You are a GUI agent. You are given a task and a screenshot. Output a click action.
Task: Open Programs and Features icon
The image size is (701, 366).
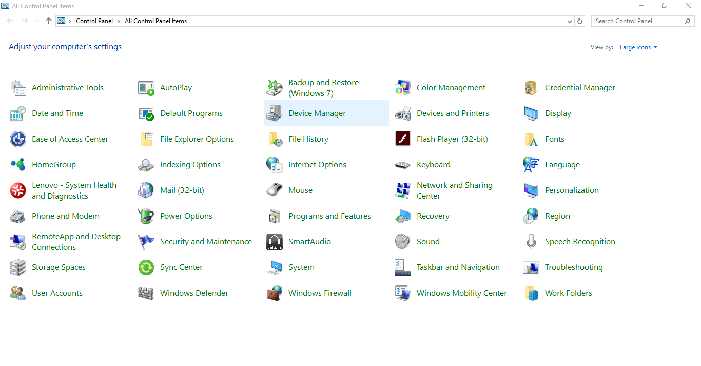click(x=275, y=216)
